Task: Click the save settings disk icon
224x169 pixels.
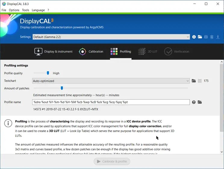Action: [x=206, y=37]
